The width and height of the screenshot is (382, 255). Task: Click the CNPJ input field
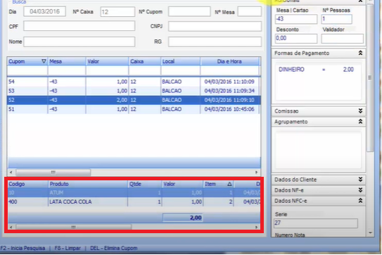pyautogui.click(x=215, y=26)
